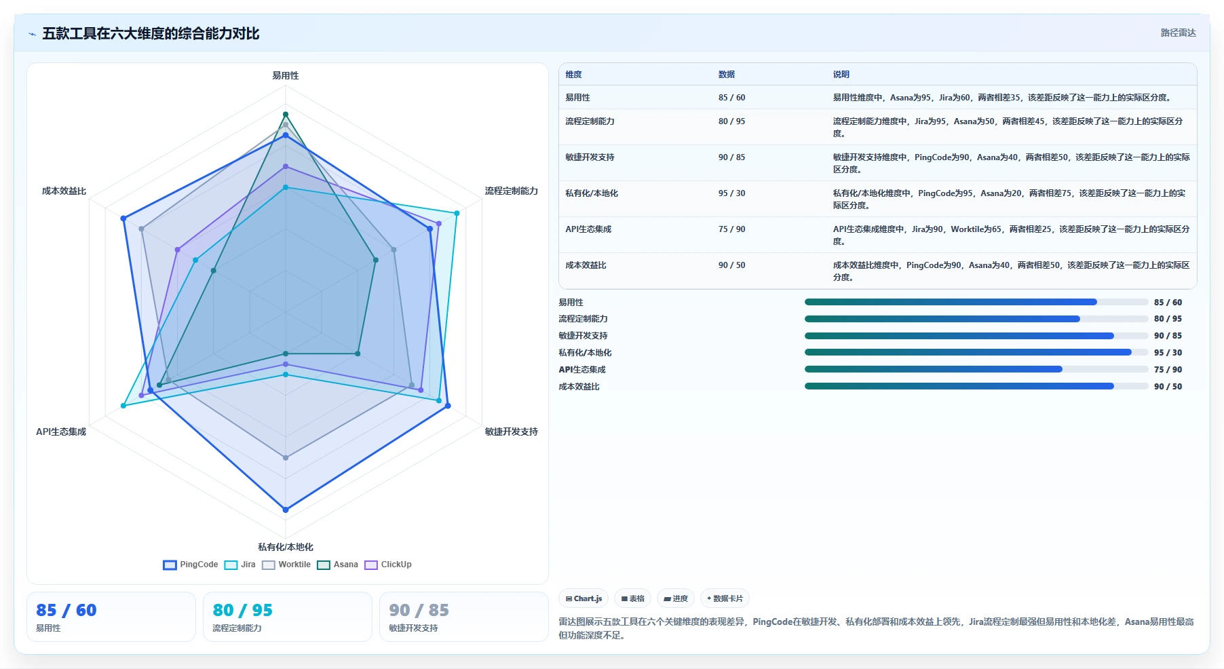
Task: Click Jira's data point on API生态集成 axis
Action: click(123, 406)
